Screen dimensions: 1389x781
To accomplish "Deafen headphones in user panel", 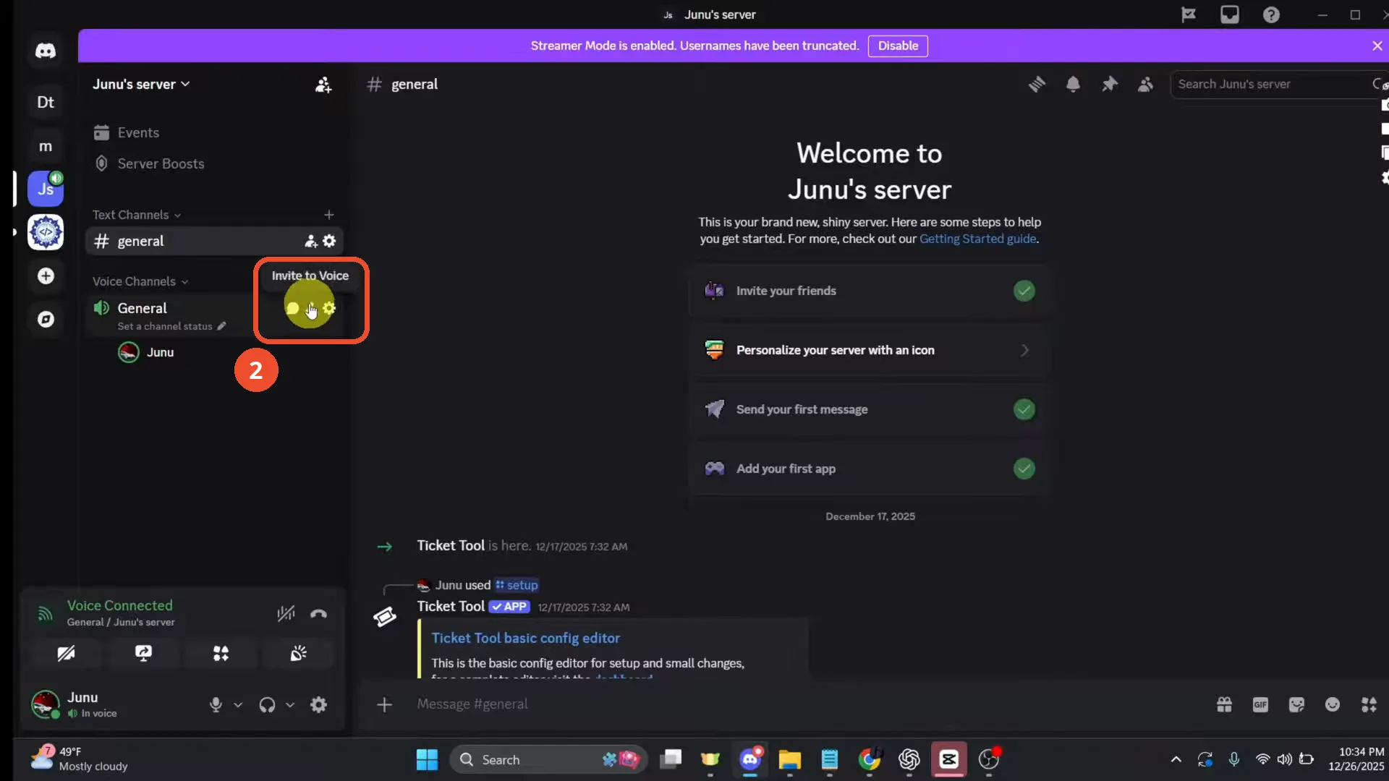I will (267, 705).
